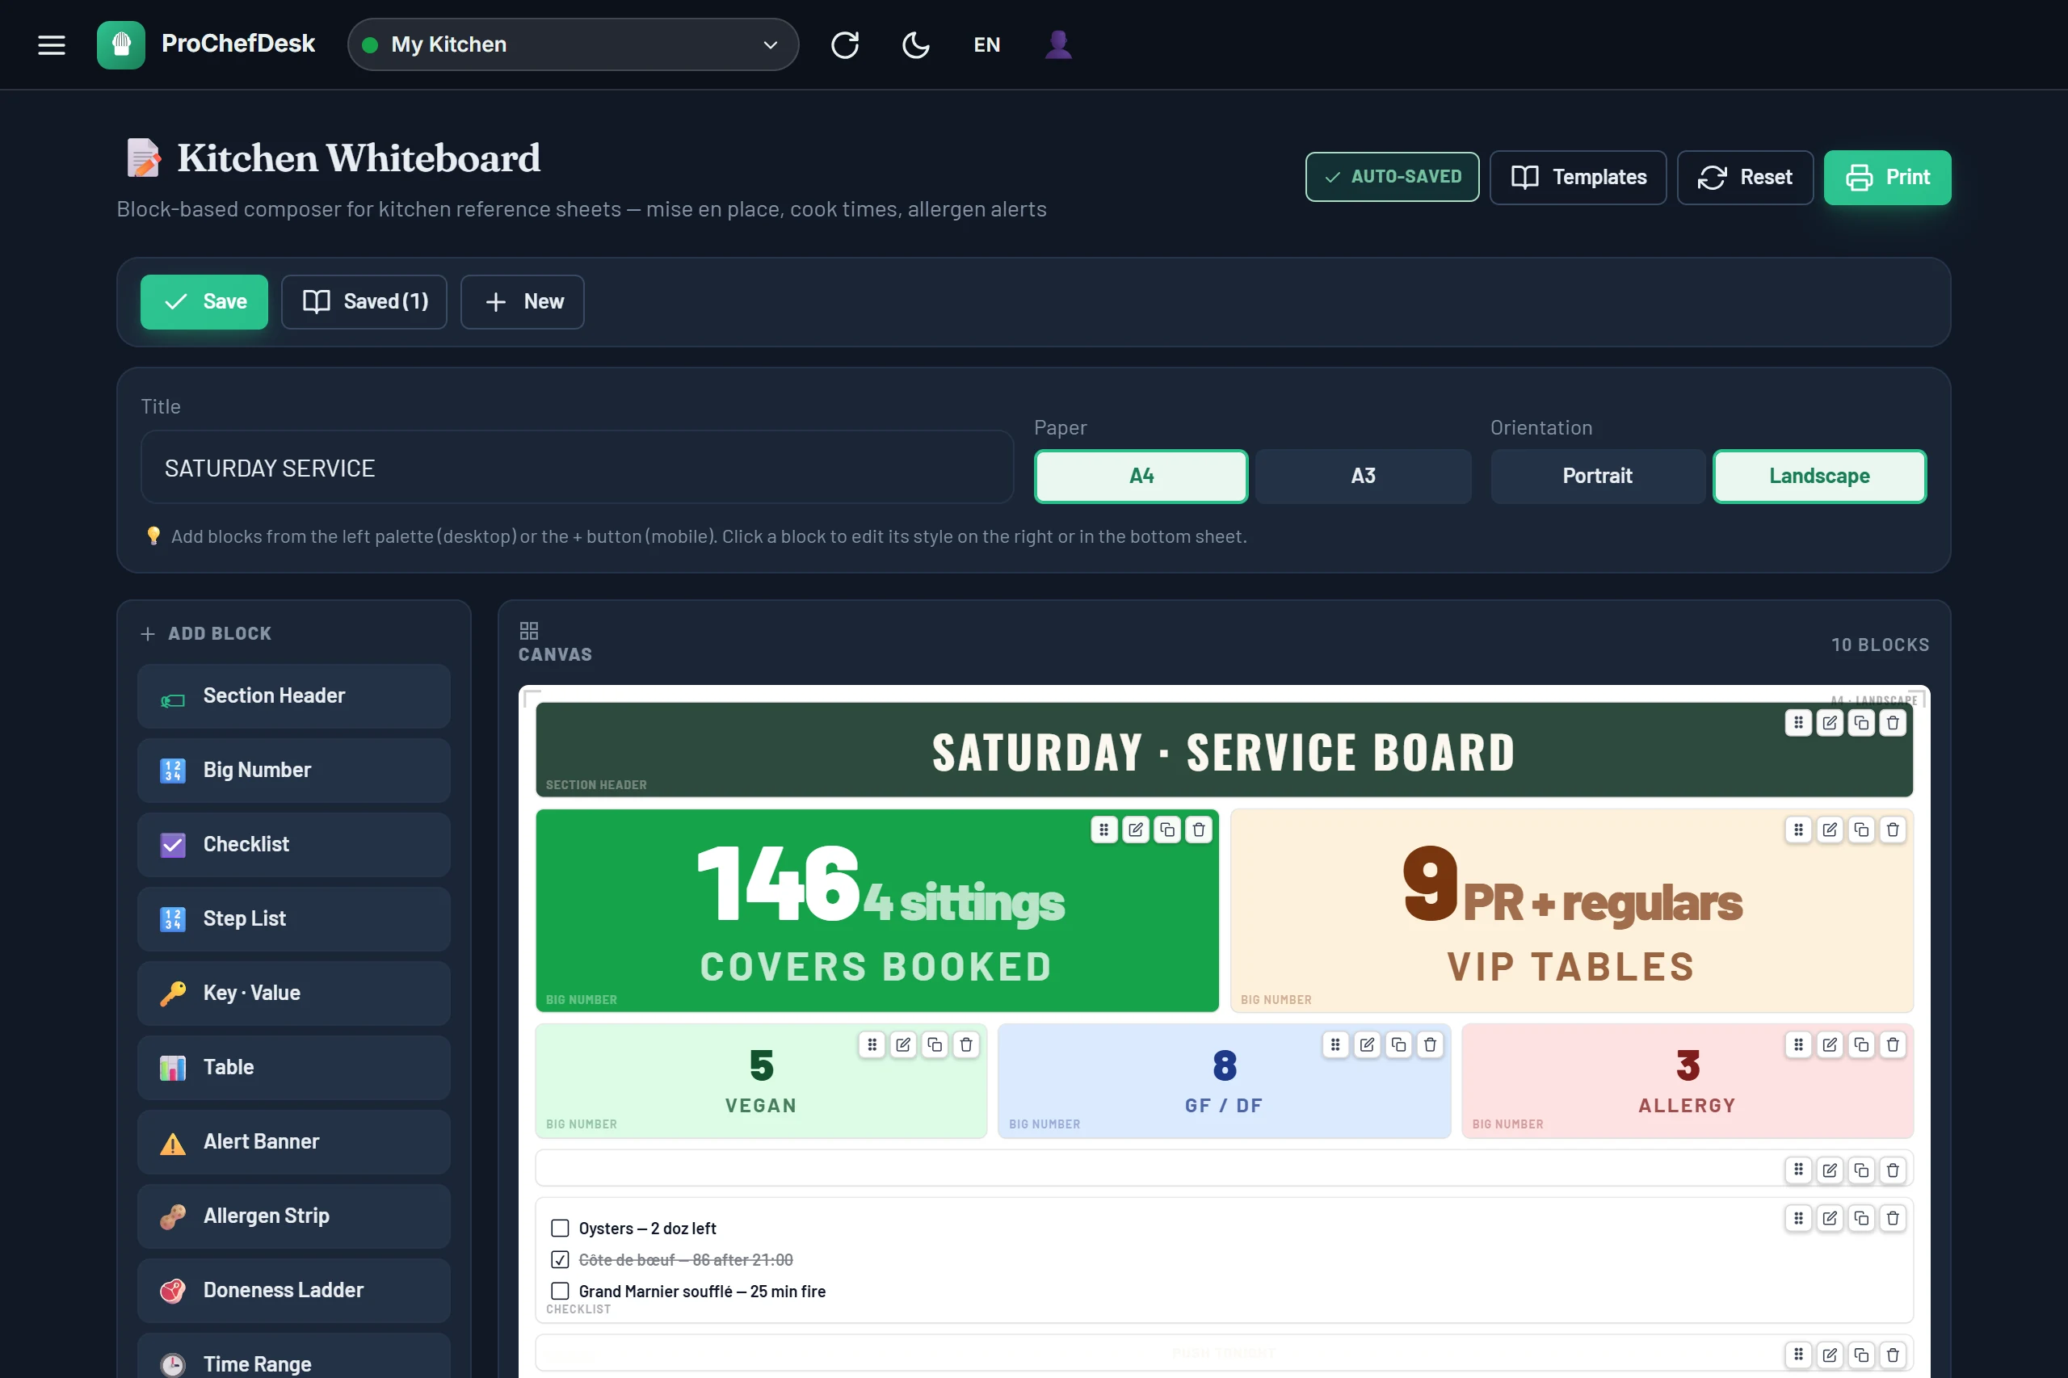This screenshot has height=1378, width=2068.
Task: Edit the Covers Booked block
Action: [x=1136, y=830]
